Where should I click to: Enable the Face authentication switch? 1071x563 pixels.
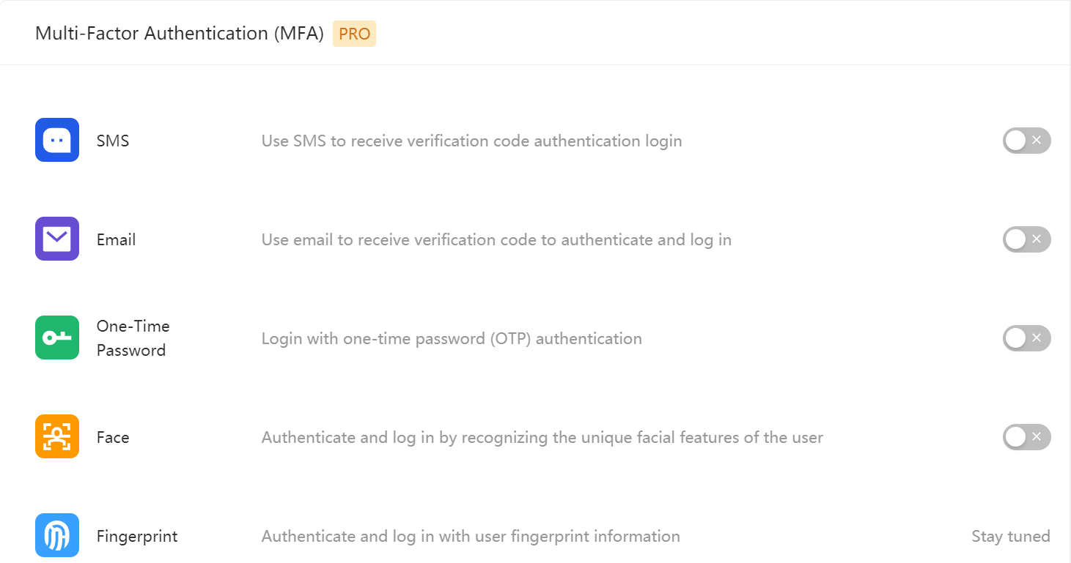point(1026,437)
